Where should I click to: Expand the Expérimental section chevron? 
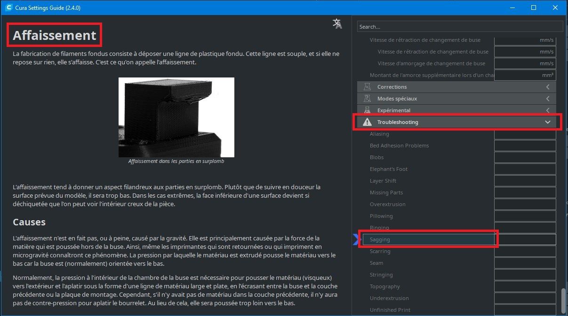[x=548, y=110]
